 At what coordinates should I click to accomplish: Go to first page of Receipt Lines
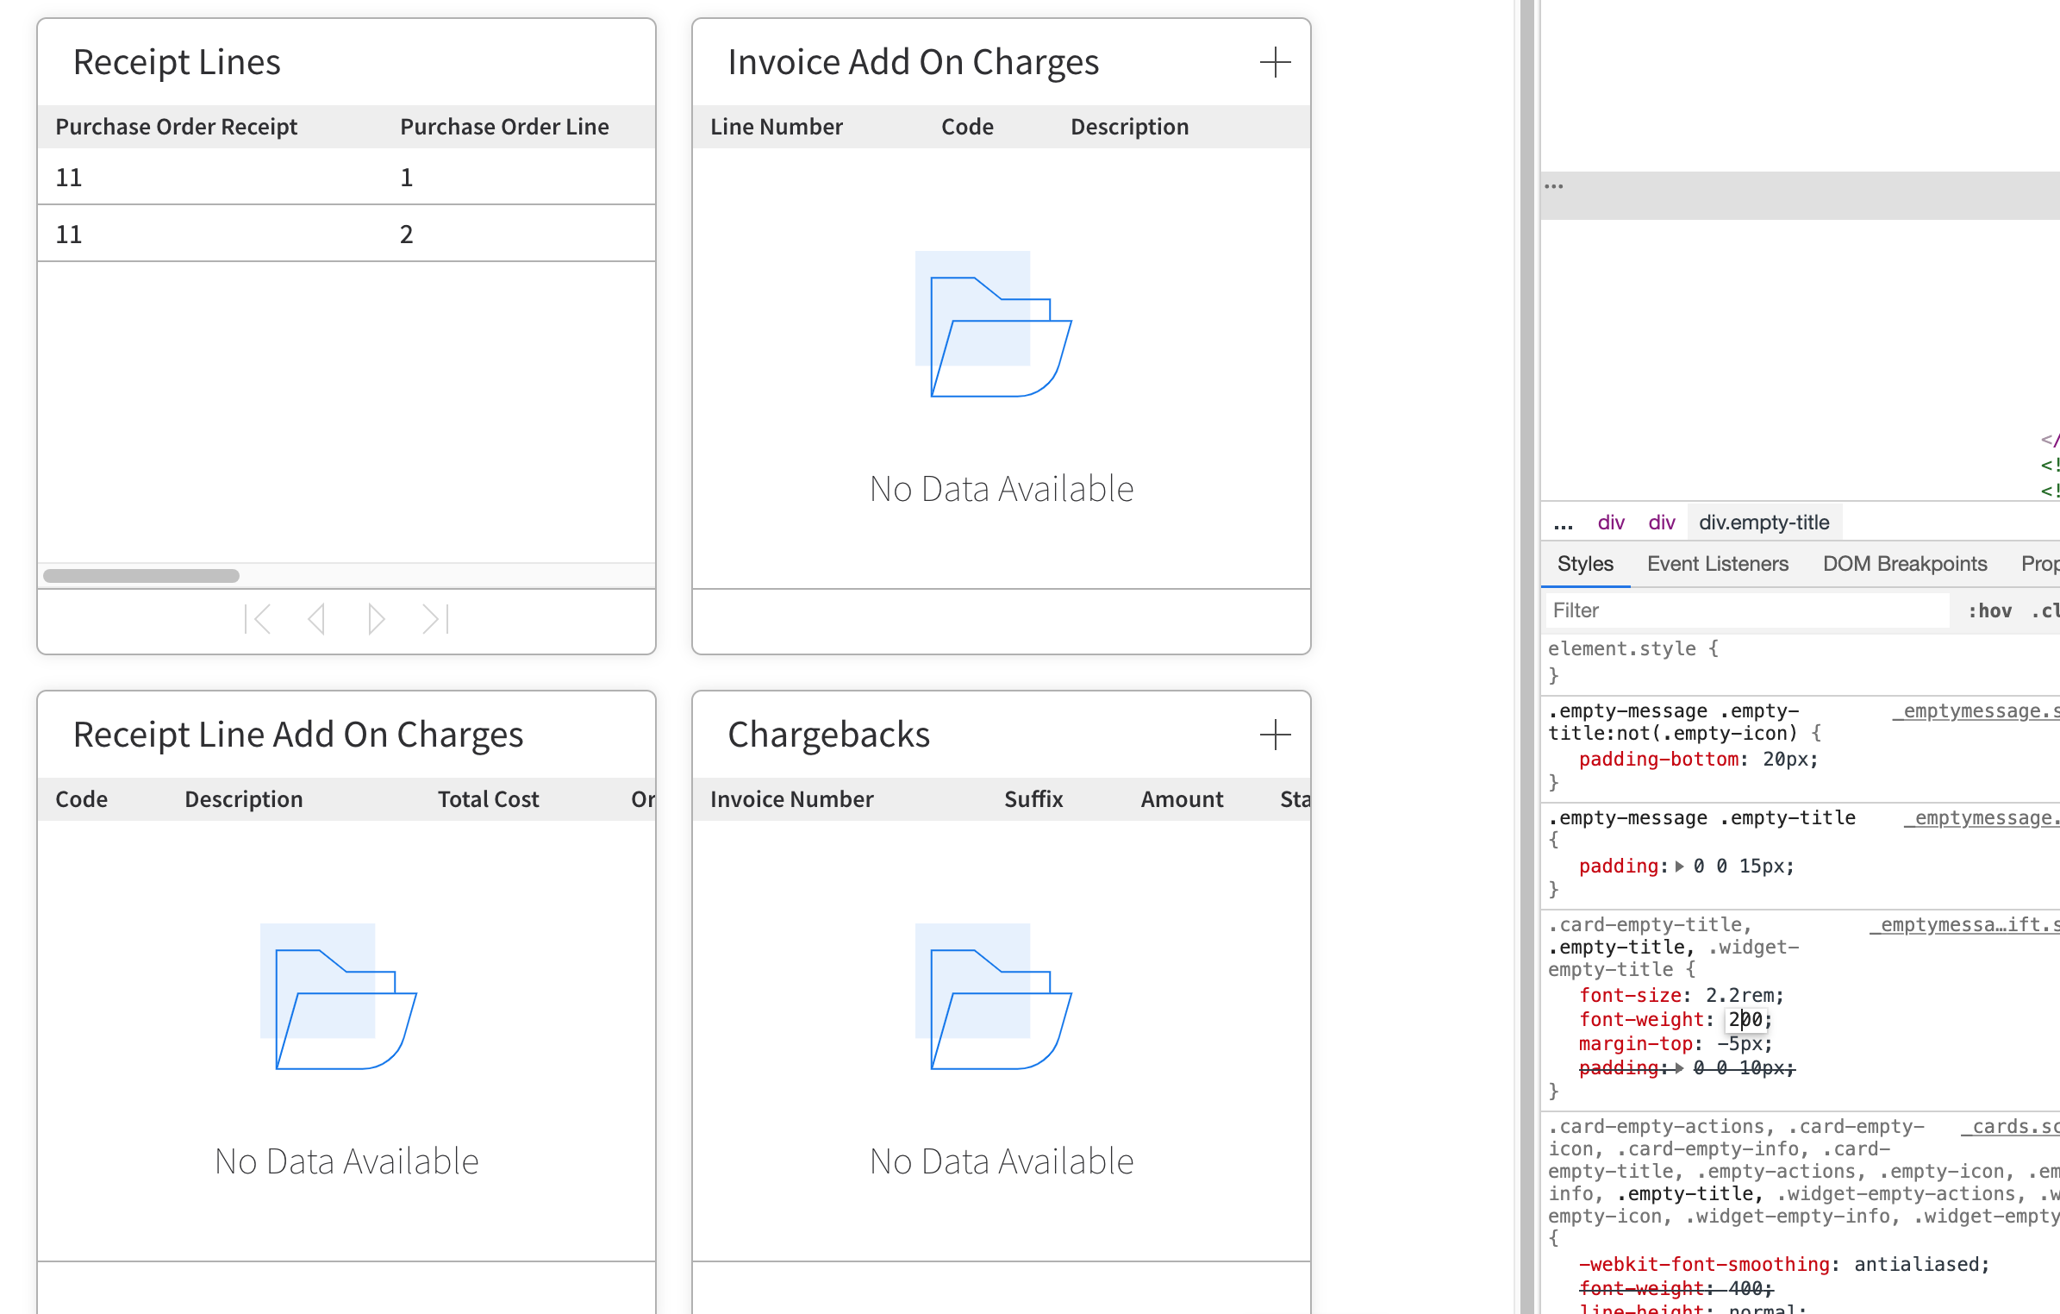tap(258, 619)
